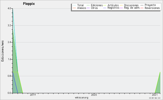This screenshot has height=100, width=163.
Task: Click the 4.0 y-axis value
Action: point(9,8)
